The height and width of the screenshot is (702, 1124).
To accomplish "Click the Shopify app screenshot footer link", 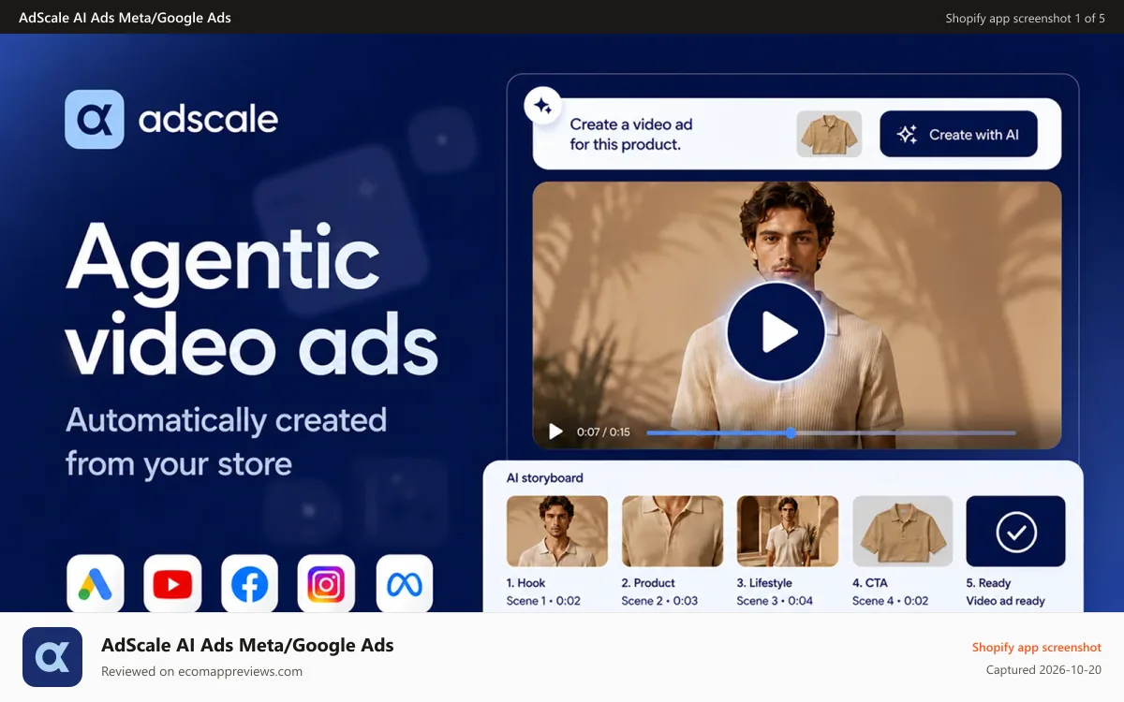I will click(x=1037, y=647).
